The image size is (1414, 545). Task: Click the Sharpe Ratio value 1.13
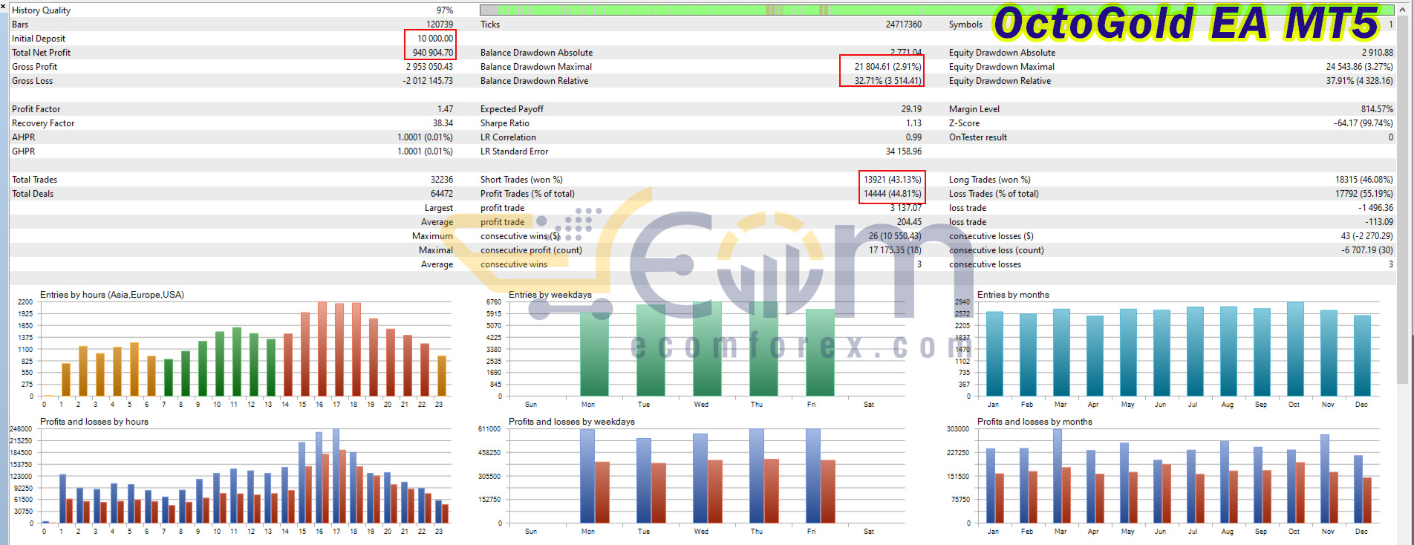pyautogui.click(x=913, y=123)
